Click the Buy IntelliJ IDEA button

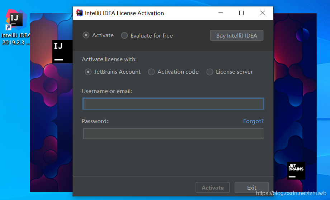click(236, 35)
